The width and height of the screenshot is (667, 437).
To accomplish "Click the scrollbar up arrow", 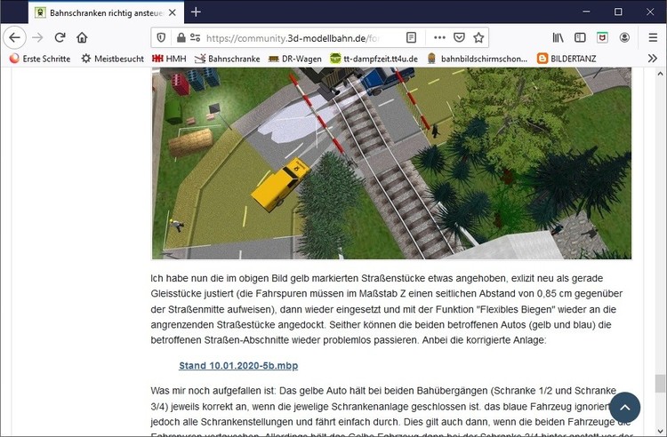I will [x=660, y=74].
